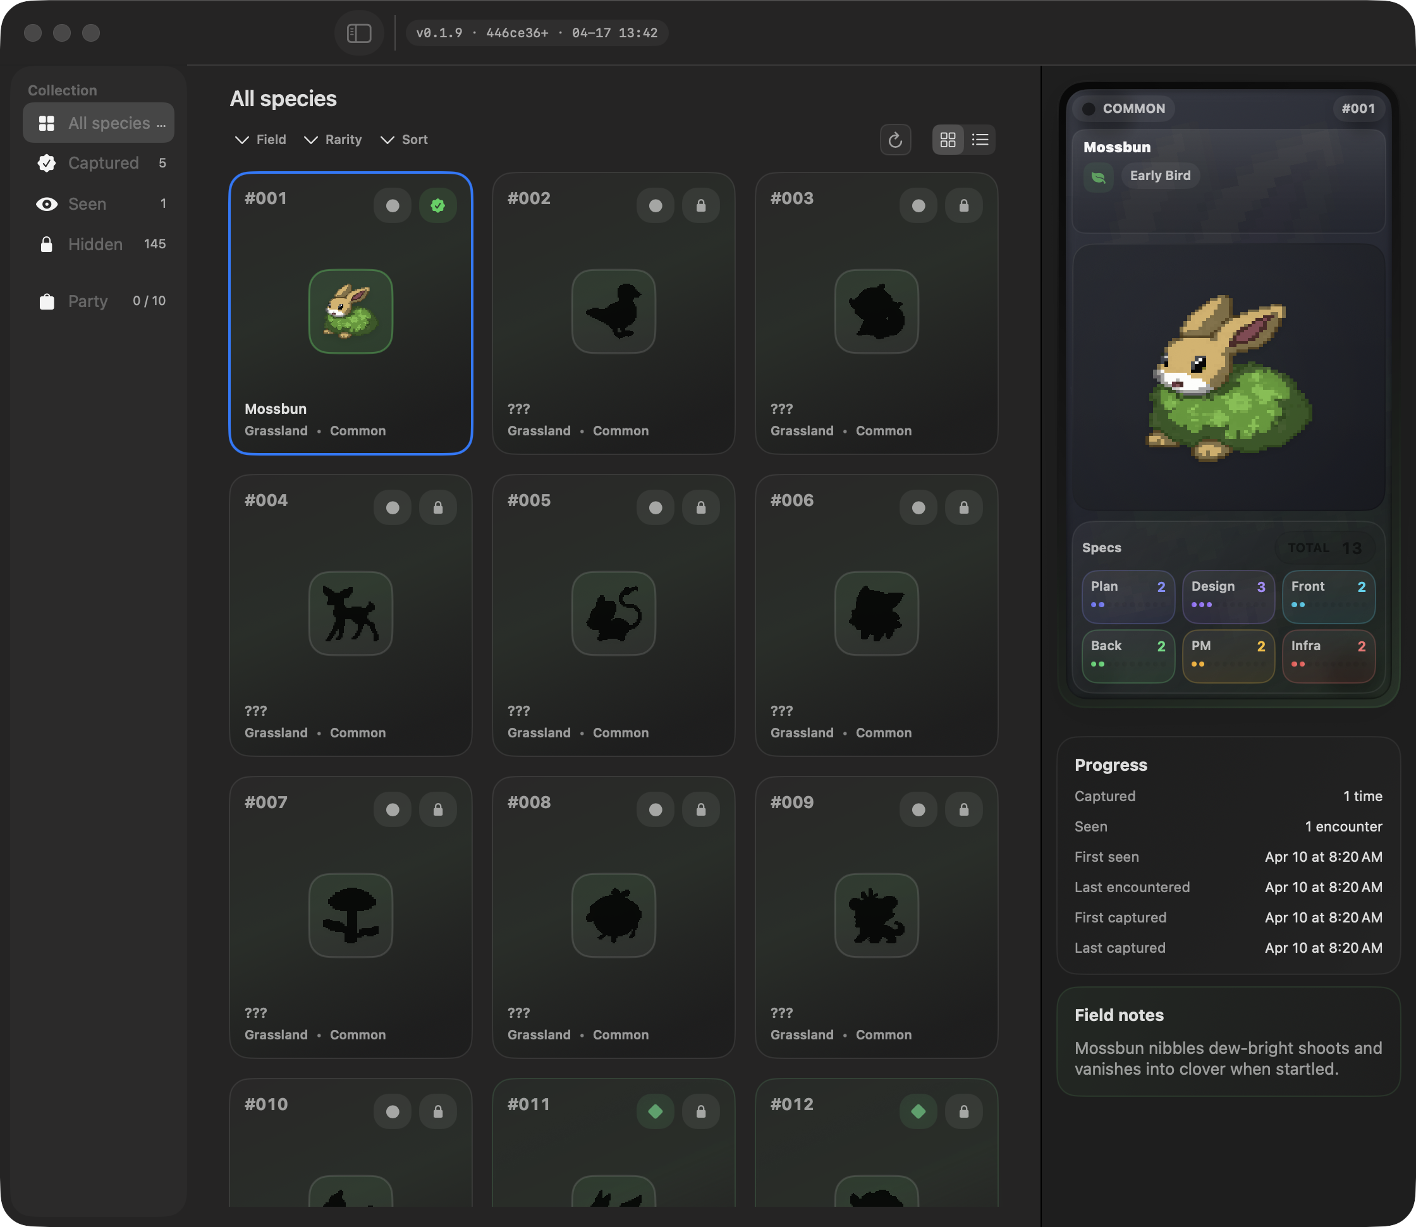
Task: Click green captured badge on card #001
Action: point(437,205)
